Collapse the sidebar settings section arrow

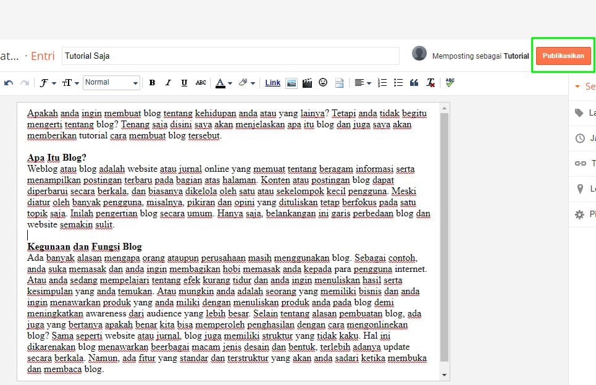click(x=577, y=87)
